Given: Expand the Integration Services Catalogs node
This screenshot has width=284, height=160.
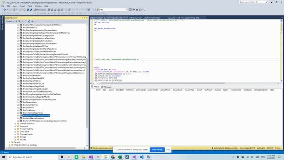Looking at the screenshot, I should coord(10,145).
